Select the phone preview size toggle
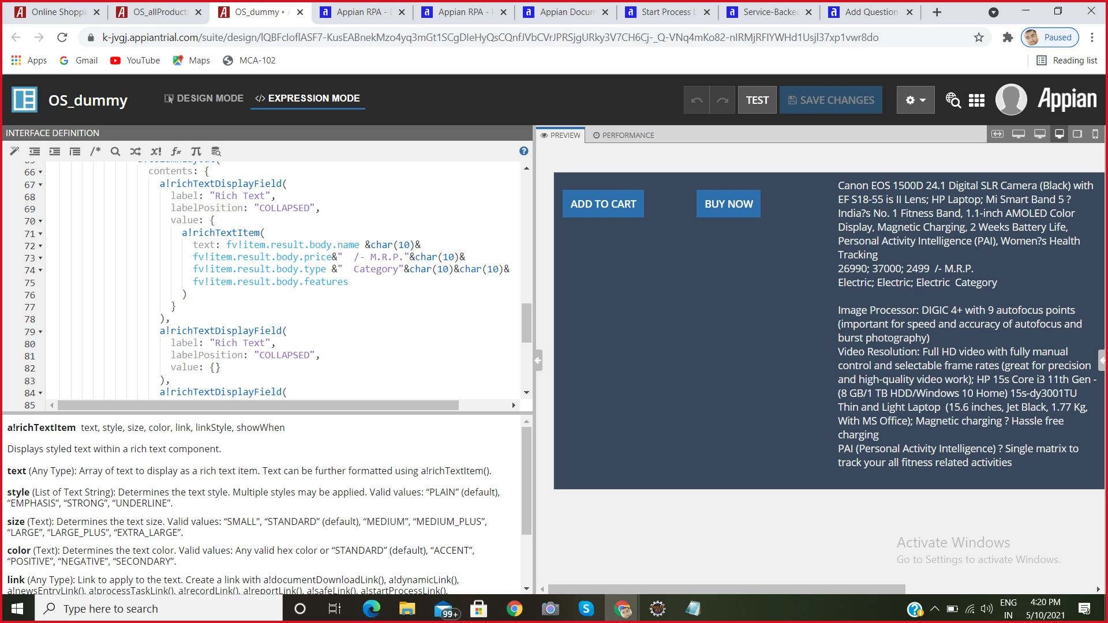This screenshot has width=1108, height=623. click(x=1095, y=134)
